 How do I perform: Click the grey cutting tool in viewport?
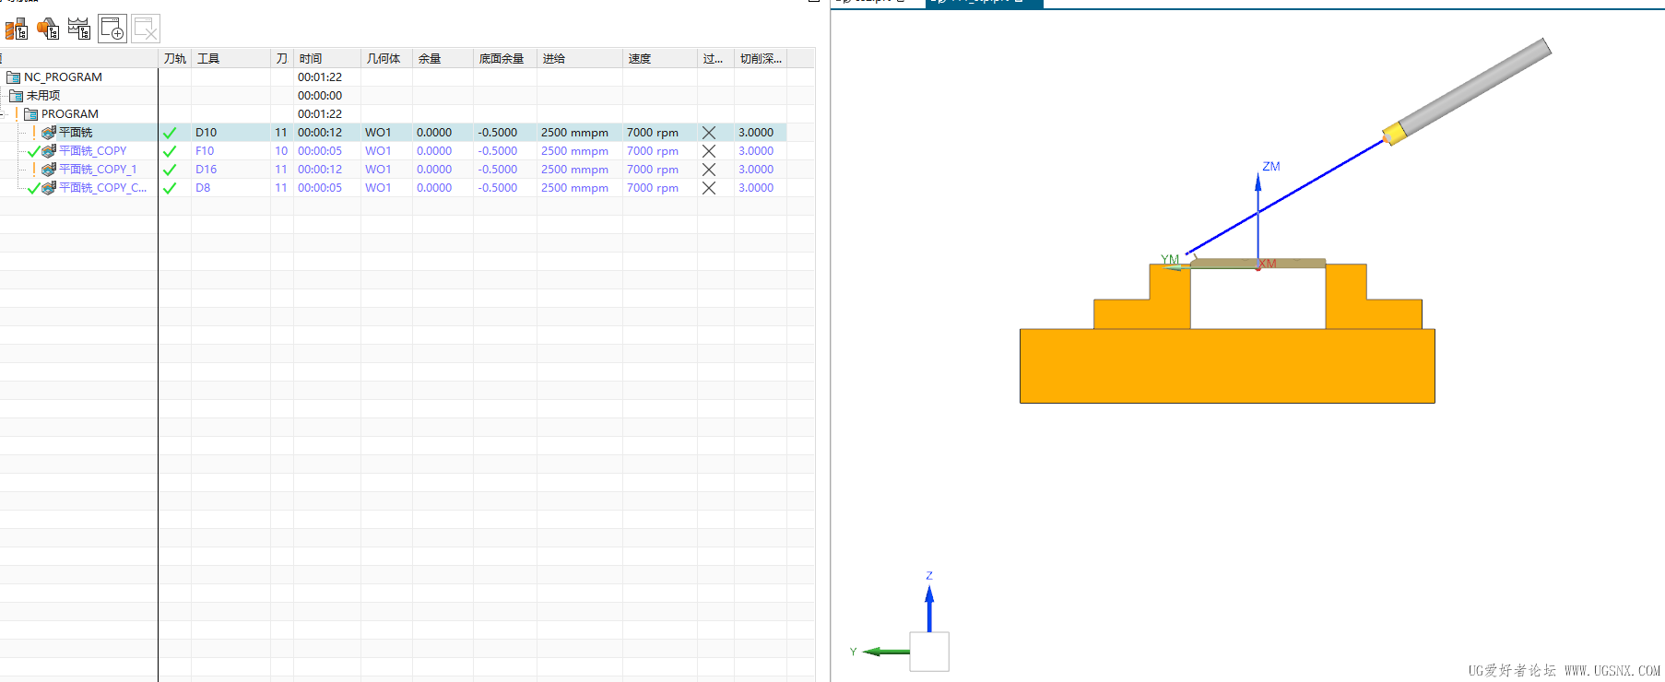click(1474, 87)
